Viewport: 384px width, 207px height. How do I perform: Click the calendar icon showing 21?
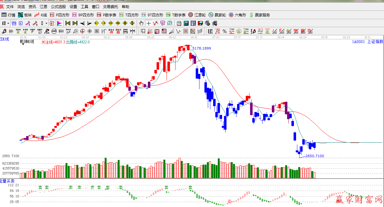coord(179,23)
